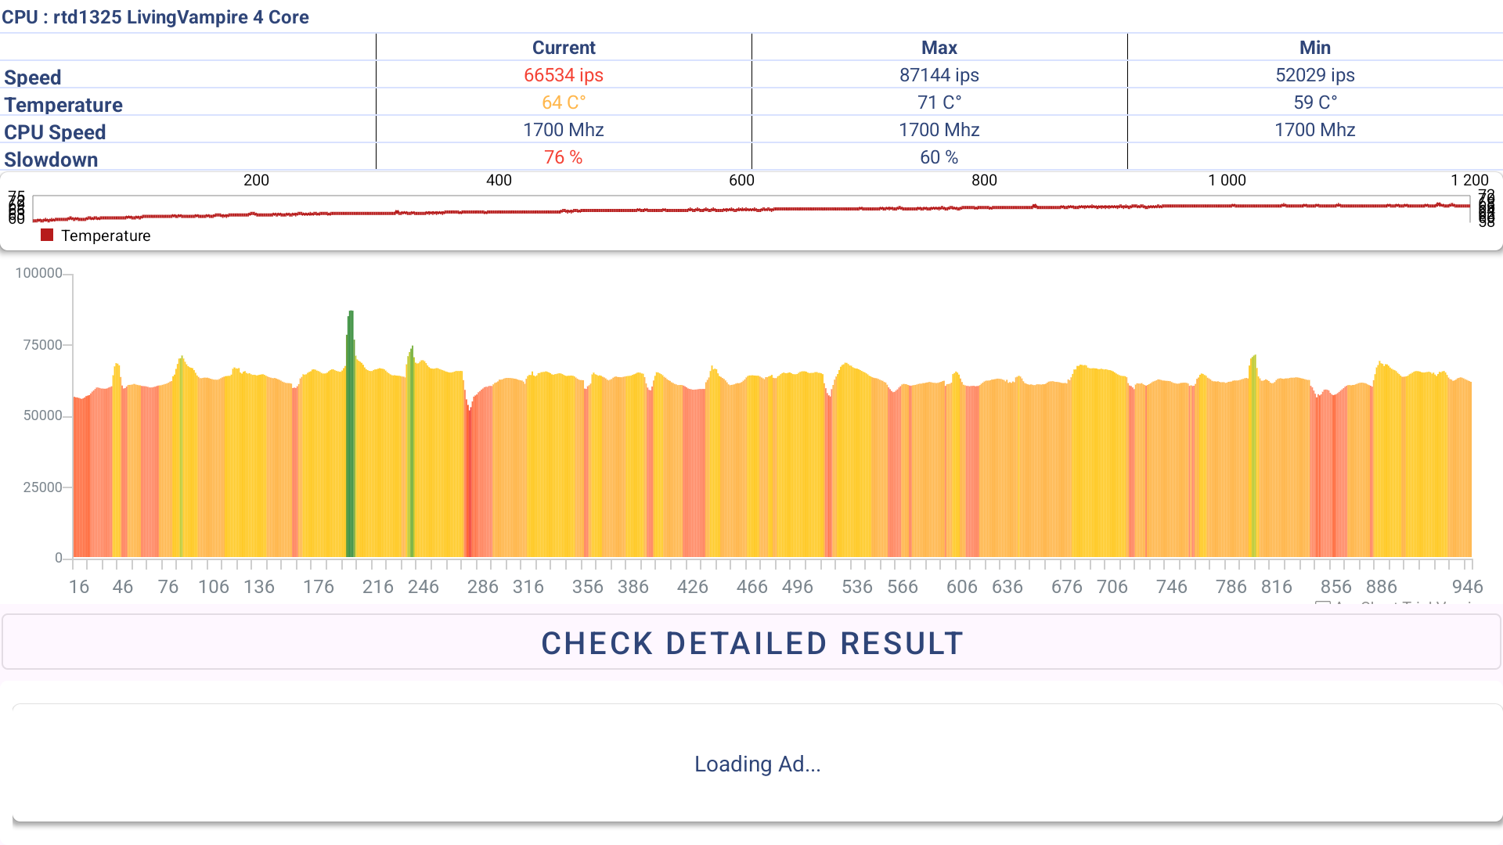Screen dimensions: 1503x845
Task: Click the Min column header
Action: pyautogui.click(x=1314, y=48)
